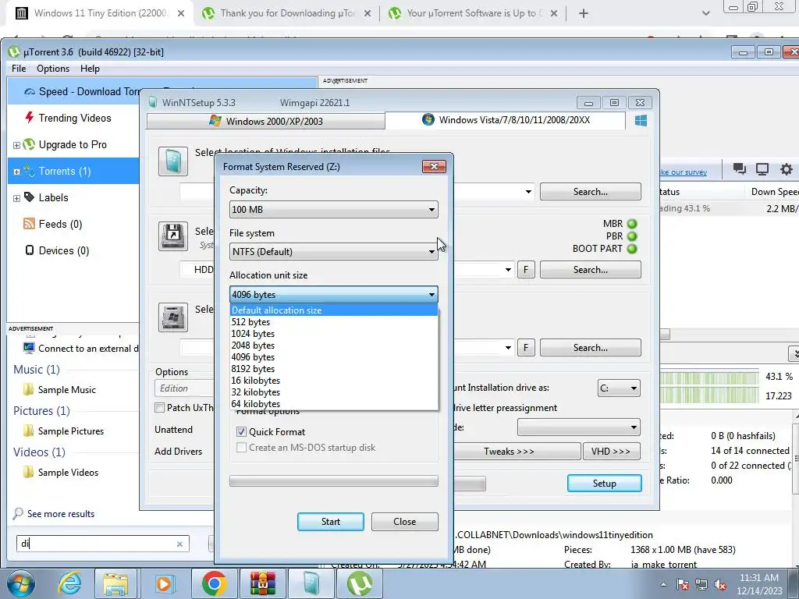Open the Capacity 100 MB dropdown
The image size is (799, 599).
coord(334,209)
